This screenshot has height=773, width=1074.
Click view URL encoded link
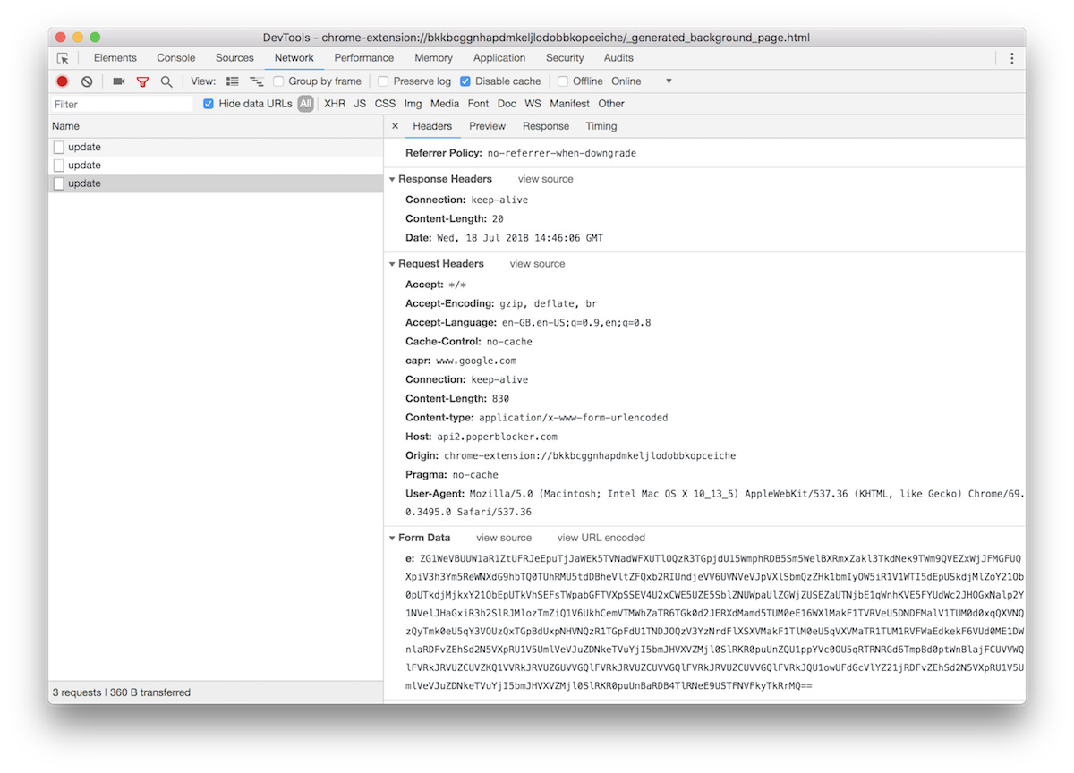coord(601,538)
